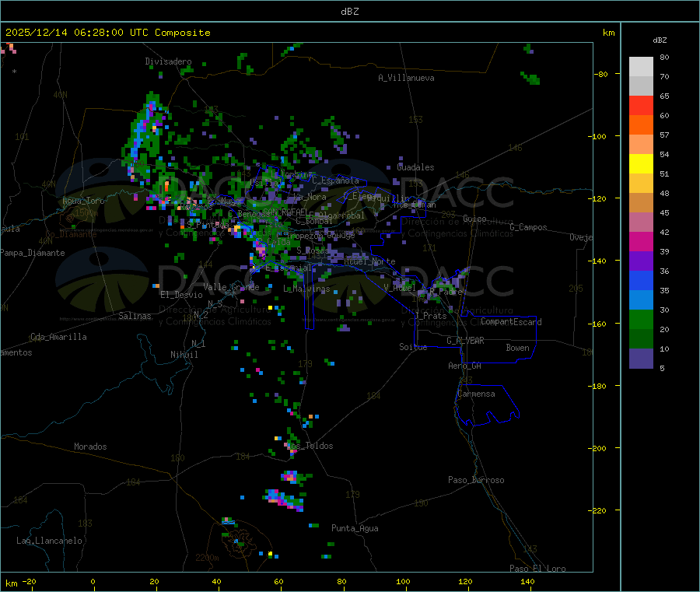The width and height of the screenshot is (700, 592).
Task: Click the dBZ title at top
Action: pos(349,12)
